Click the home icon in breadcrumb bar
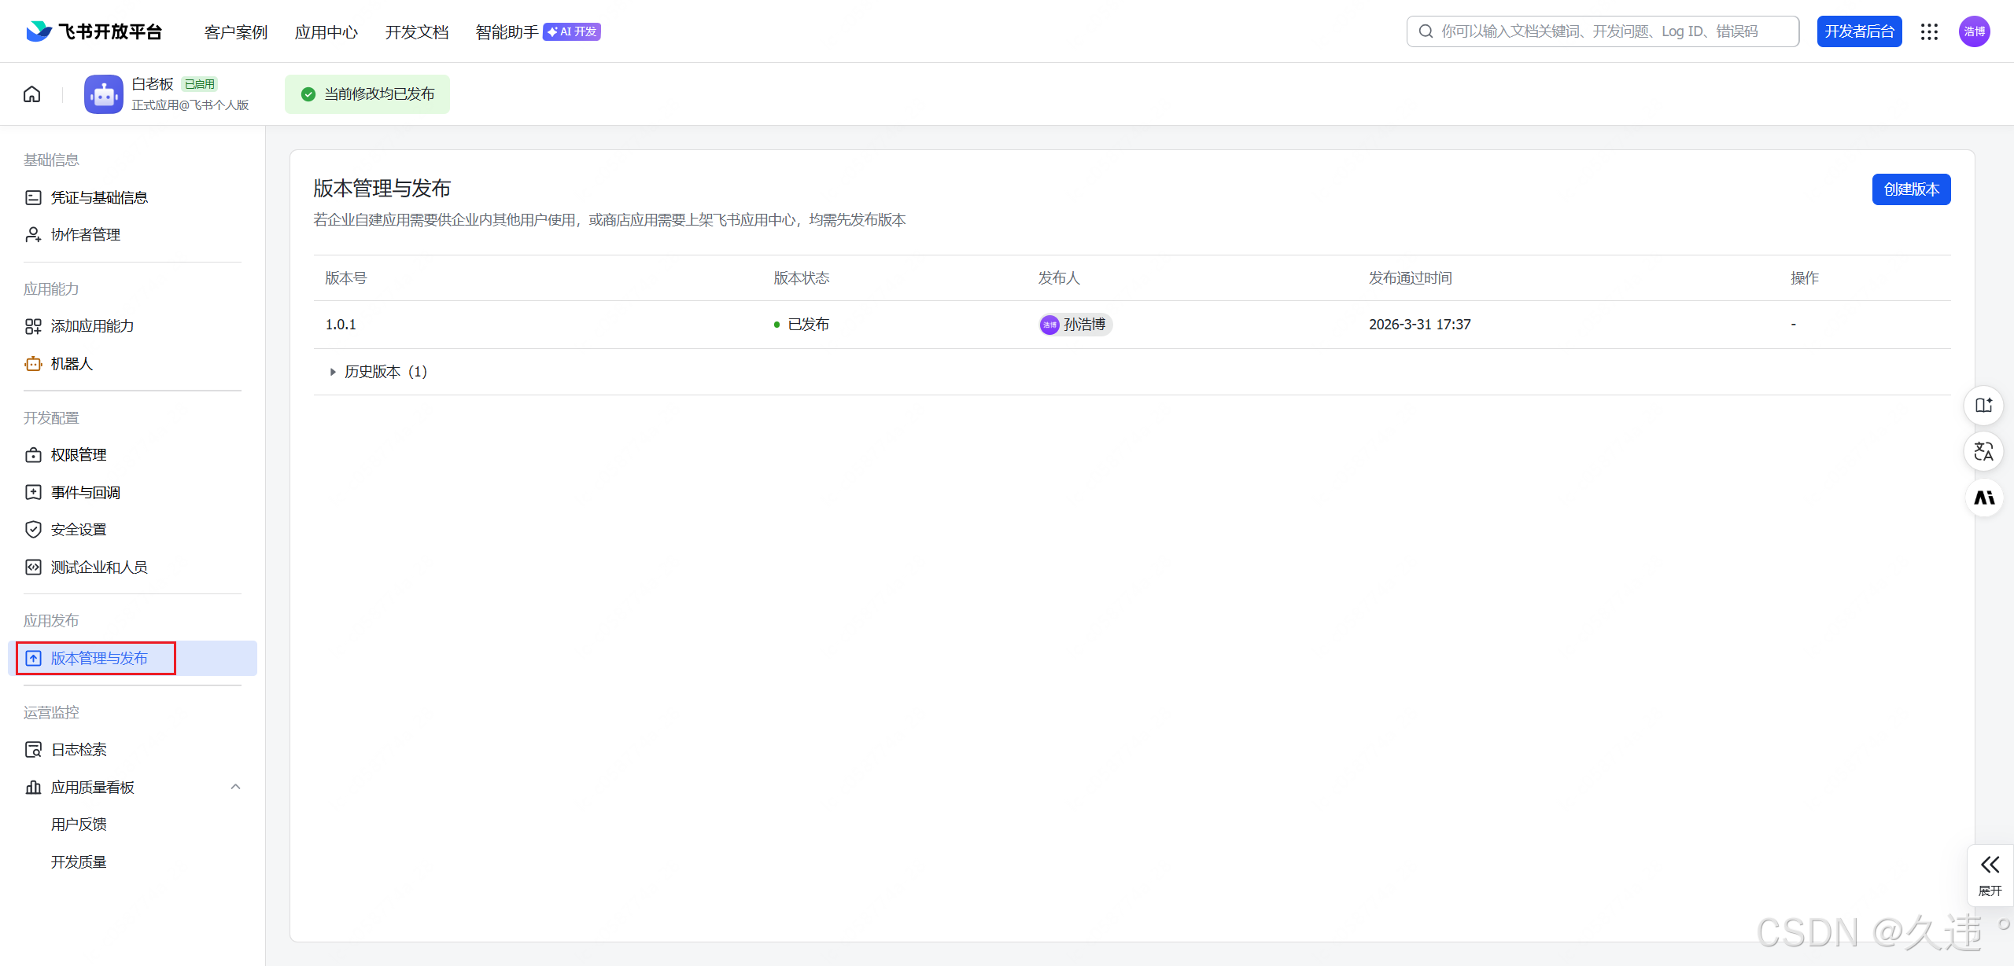The image size is (2014, 966). click(x=32, y=94)
